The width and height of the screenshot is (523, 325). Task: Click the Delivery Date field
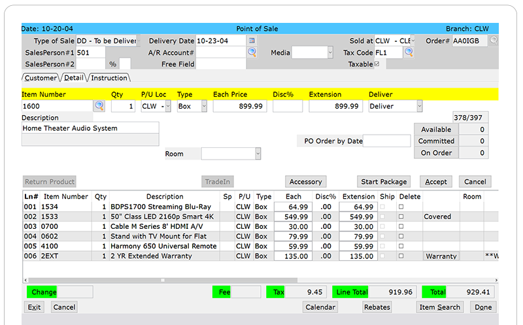point(221,41)
